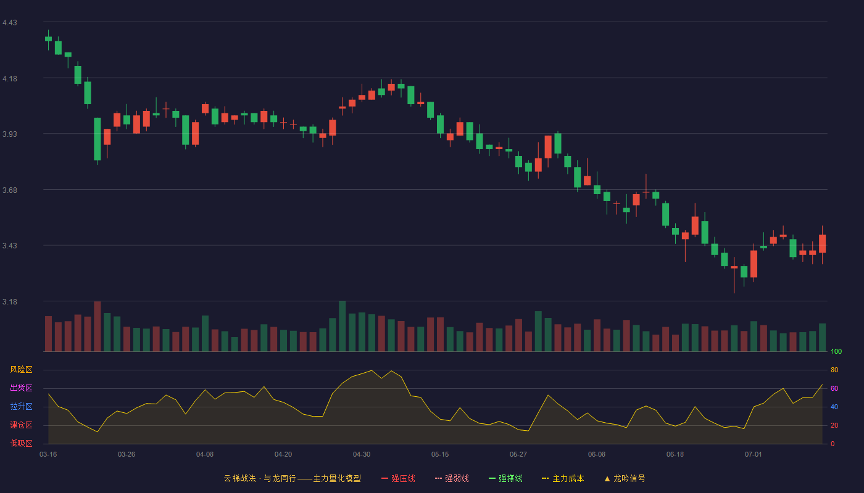Click the green line icon beside 强撑线

(492, 478)
